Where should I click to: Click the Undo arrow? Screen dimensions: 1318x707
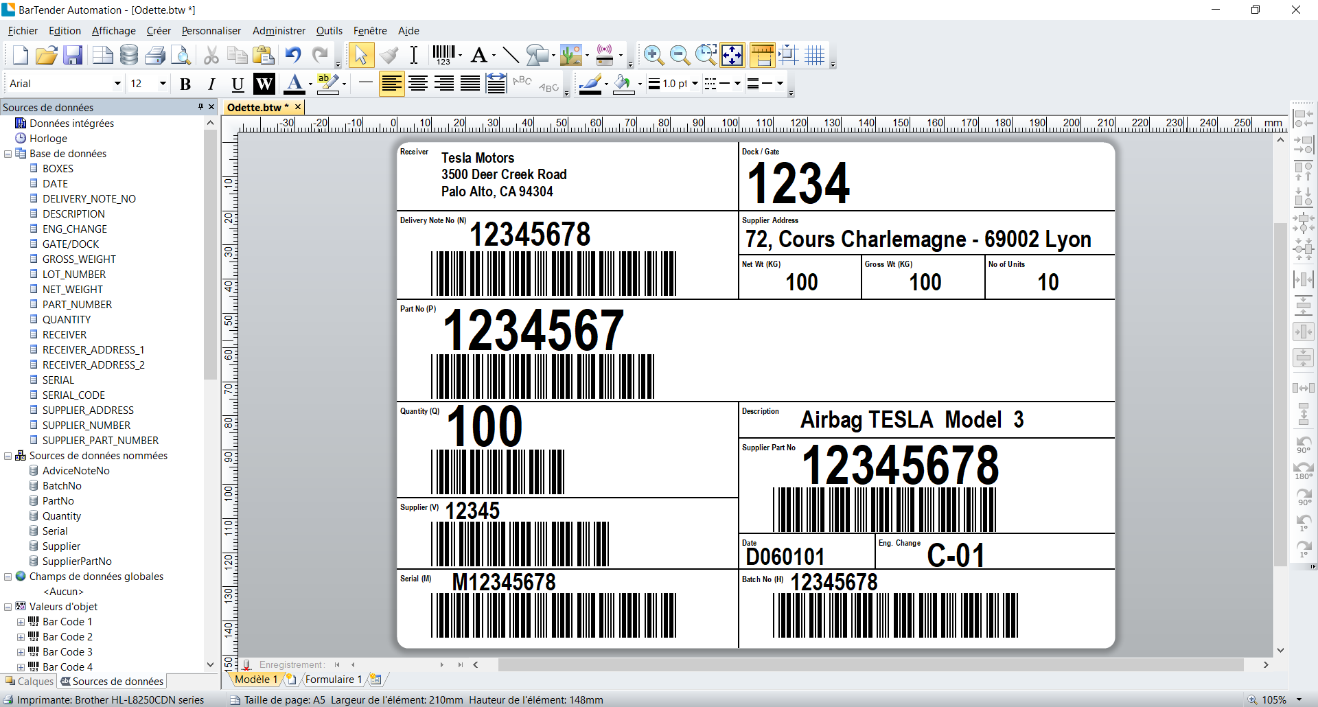(x=293, y=55)
